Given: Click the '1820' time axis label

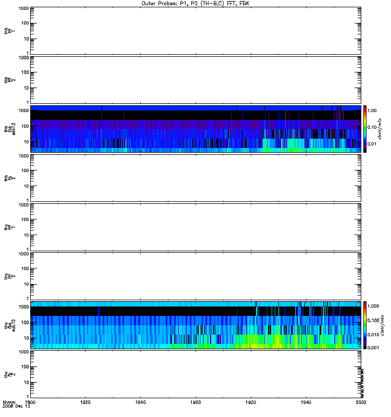Looking at the screenshot, I should click(x=85, y=402).
